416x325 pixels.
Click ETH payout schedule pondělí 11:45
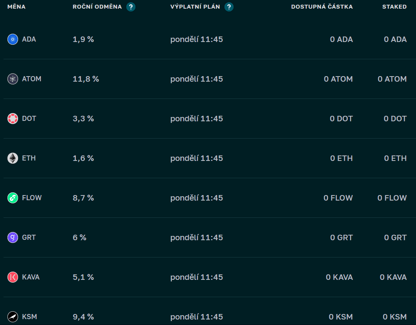pyautogui.click(x=197, y=158)
